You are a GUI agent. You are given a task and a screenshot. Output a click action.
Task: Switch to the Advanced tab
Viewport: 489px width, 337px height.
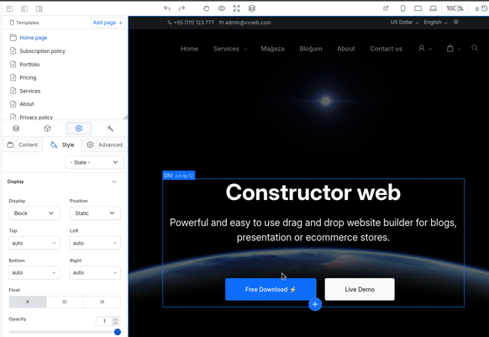pyautogui.click(x=104, y=145)
